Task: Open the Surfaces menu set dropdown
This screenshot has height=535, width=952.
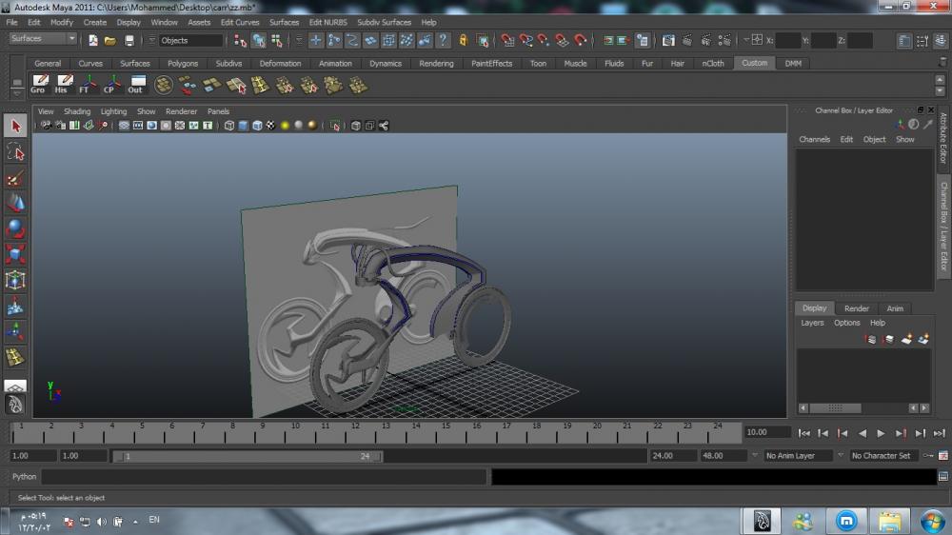Action: [43, 39]
